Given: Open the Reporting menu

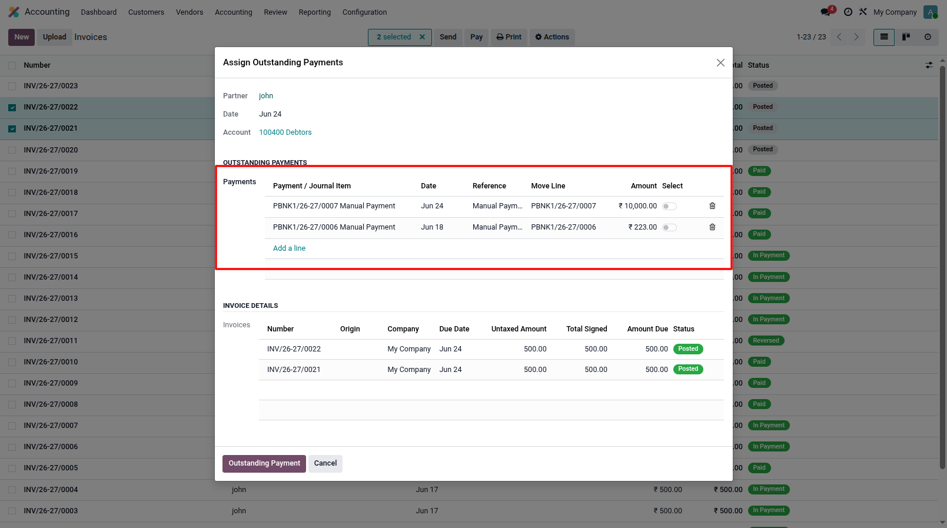Looking at the screenshot, I should coord(315,12).
